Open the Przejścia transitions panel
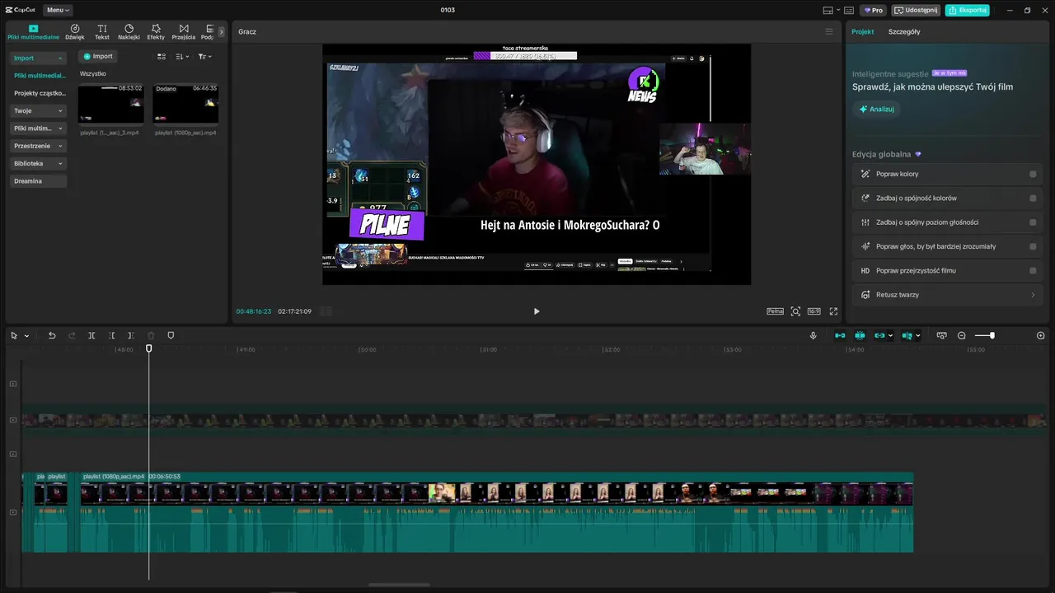Screen dimensions: 1055x593 point(184,32)
